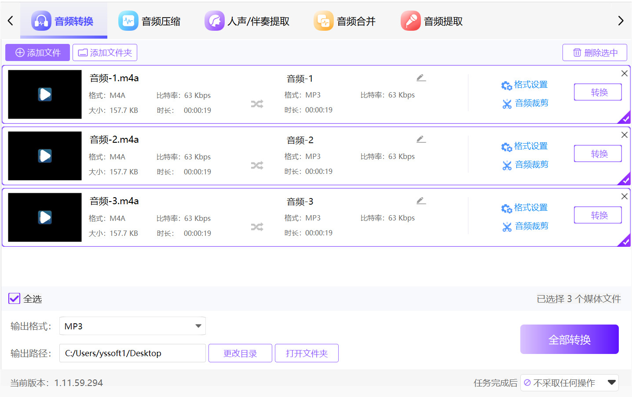Click the 更改目录 button
The height and width of the screenshot is (397, 632).
pyautogui.click(x=240, y=353)
